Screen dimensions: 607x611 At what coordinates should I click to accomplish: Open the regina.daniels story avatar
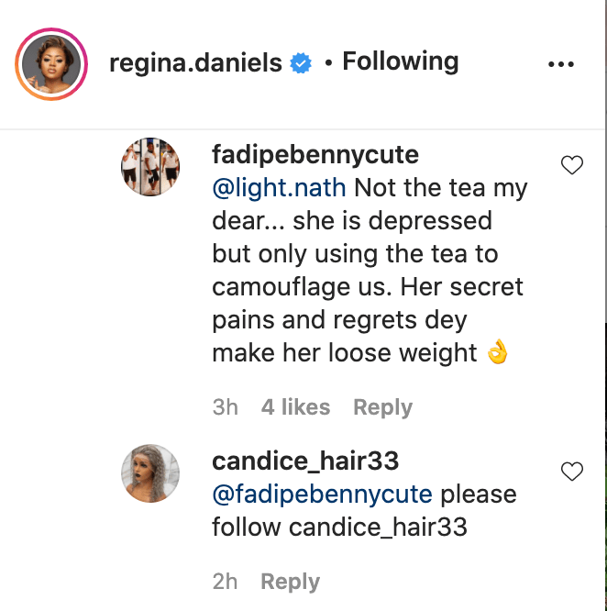pos(50,65)
